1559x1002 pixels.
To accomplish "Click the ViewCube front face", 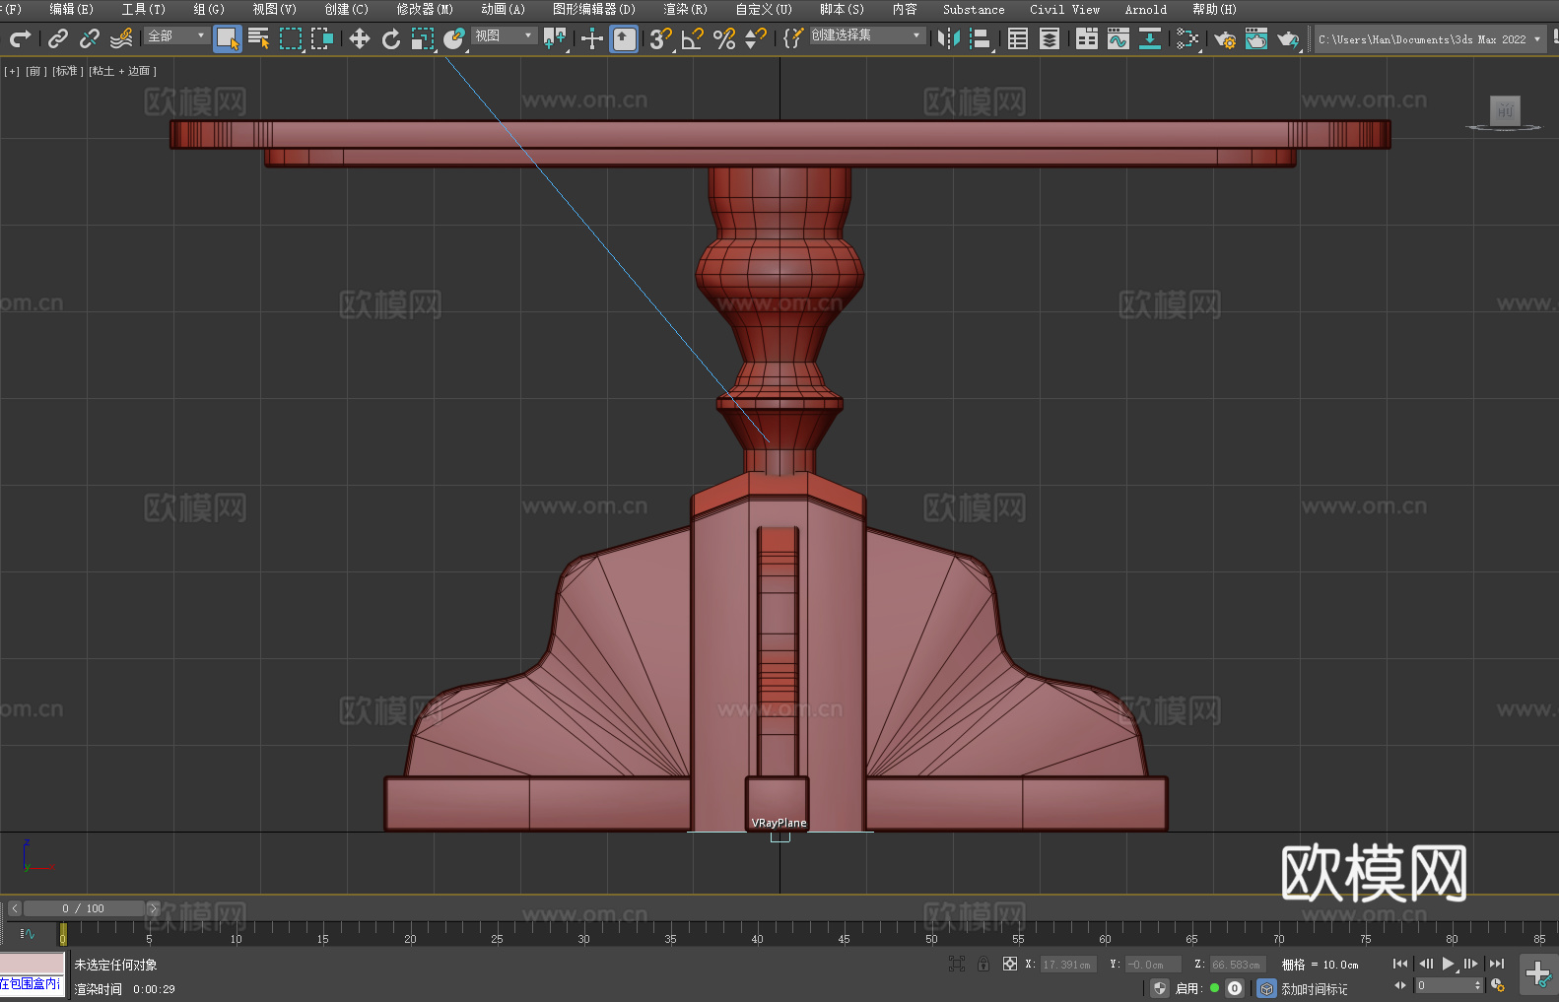I will (1505, 110).
